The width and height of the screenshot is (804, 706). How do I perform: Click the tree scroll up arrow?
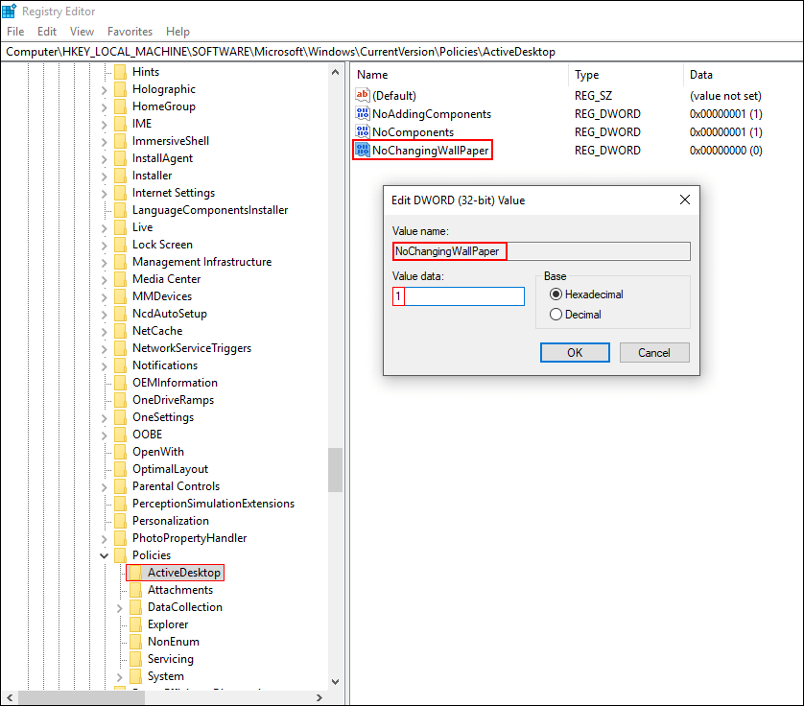coord(336,72)
